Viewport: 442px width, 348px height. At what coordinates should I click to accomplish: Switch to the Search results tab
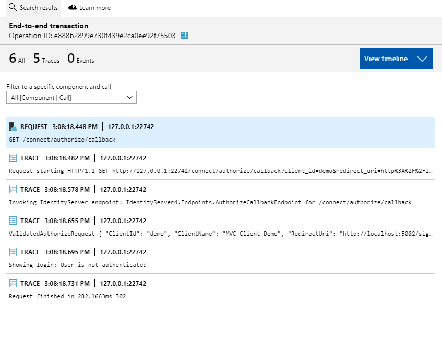(x=33, y=7)
